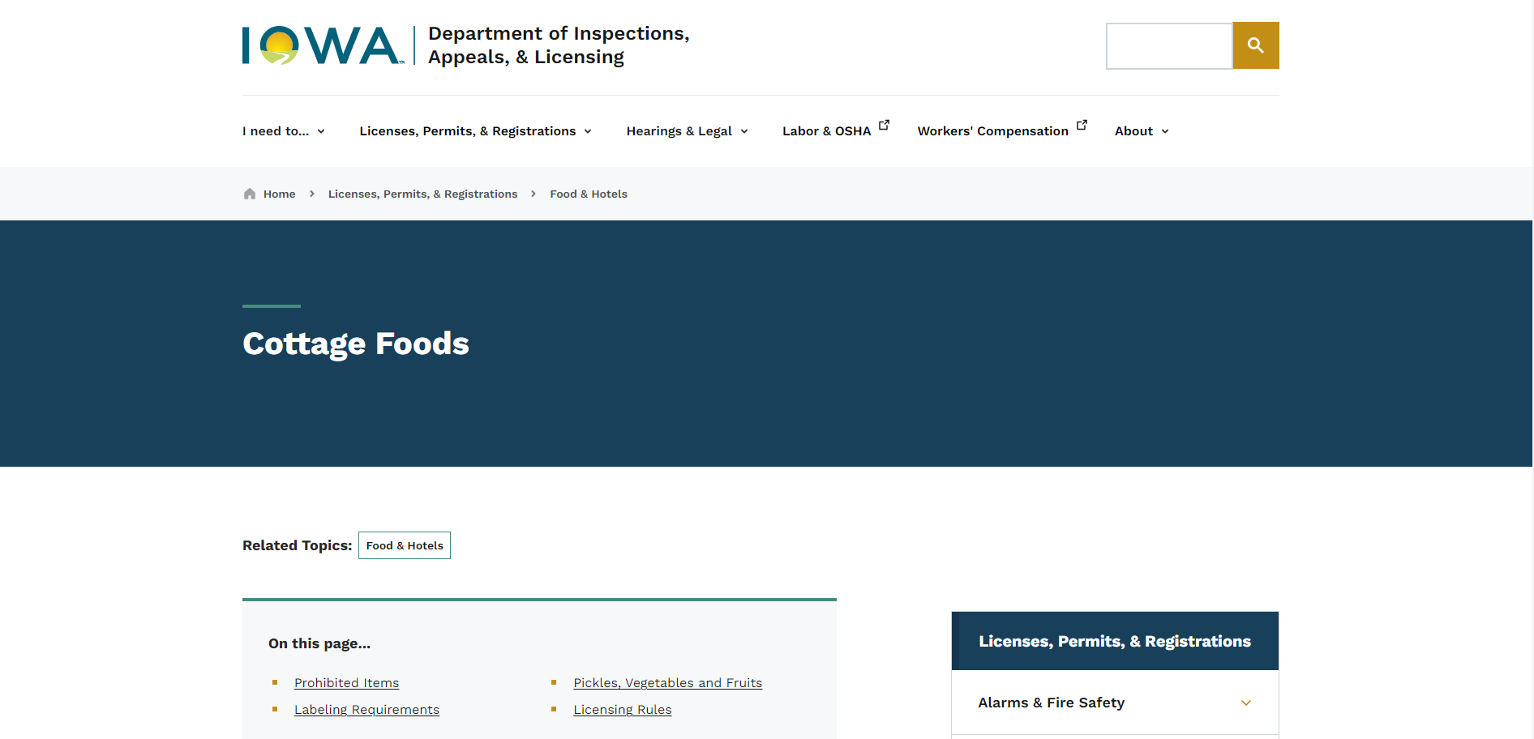Open Hearings & Legal dropdown menu
This screenshot has height=739, width=1534.
[x=688, y=131]
